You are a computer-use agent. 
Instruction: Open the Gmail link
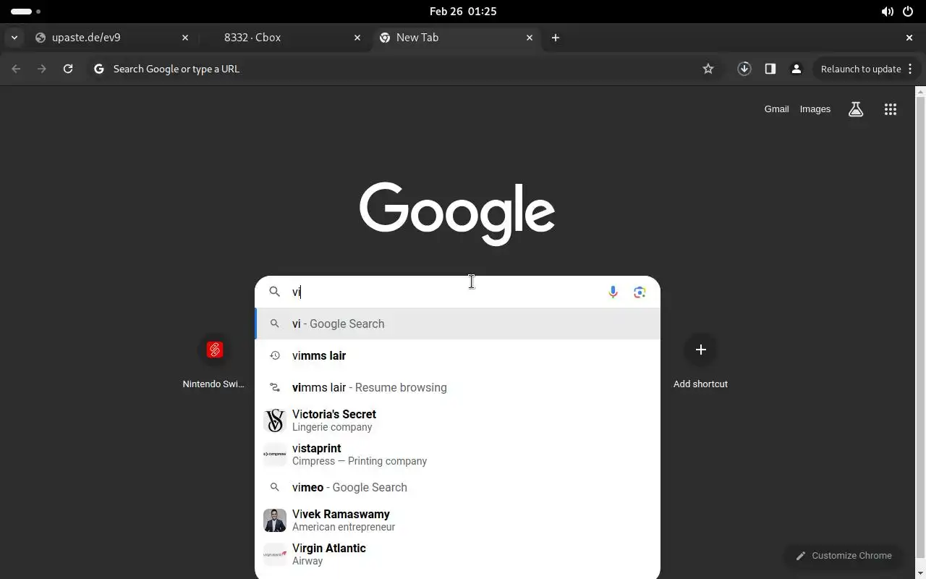[x=776, y=109]
